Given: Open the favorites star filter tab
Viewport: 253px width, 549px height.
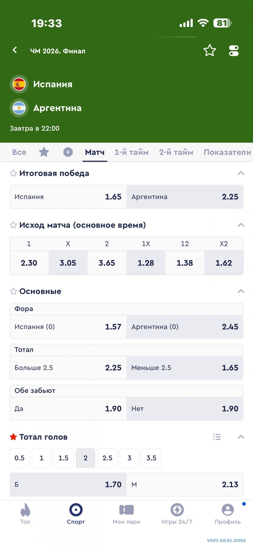Looking at the screenshot, I should point(44,152).
